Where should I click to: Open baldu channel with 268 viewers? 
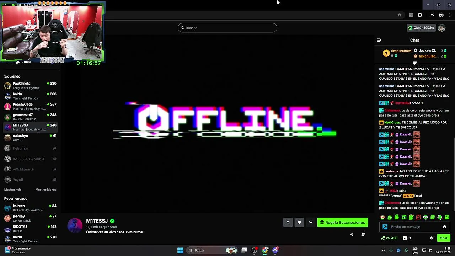(x=30, y=96)
